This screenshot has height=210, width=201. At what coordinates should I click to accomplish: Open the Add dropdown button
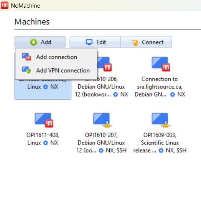click(40, 42)
